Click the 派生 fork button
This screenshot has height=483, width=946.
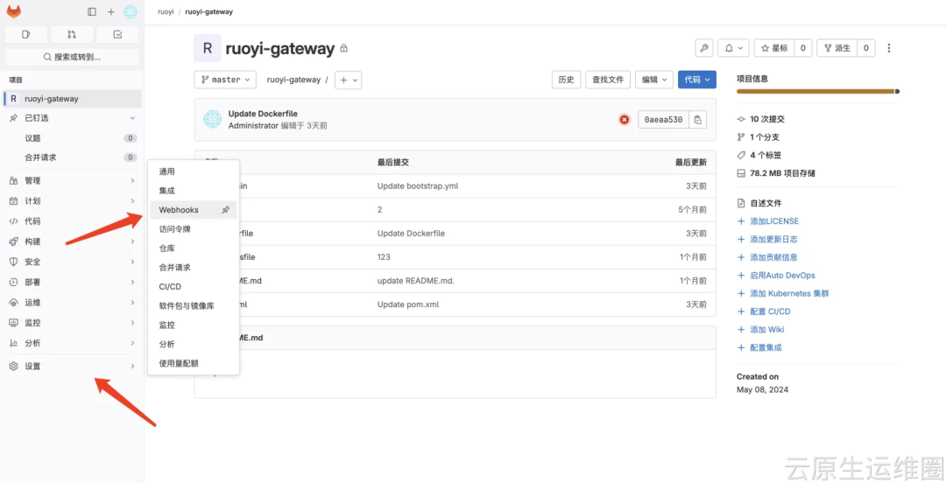(x=837, y=47)
